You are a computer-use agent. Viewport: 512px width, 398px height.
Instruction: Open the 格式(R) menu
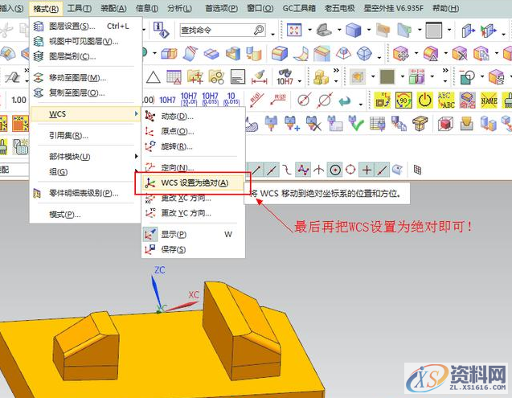pyautogui.click(x=46, y=9)
